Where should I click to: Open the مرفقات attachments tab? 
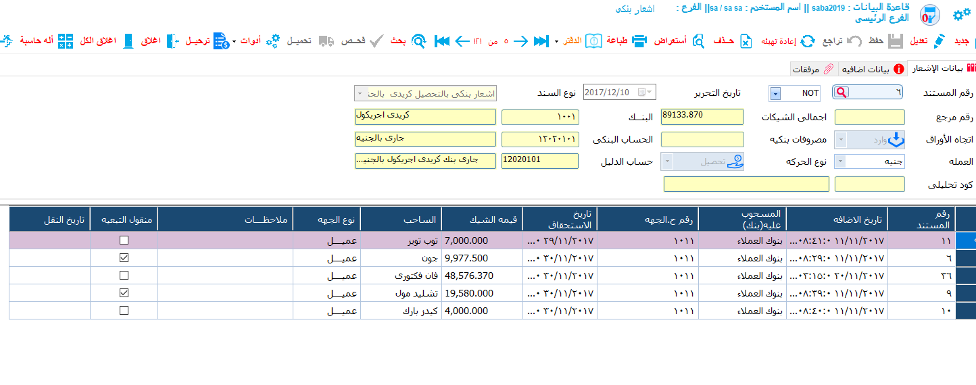[x=814, y=69]
